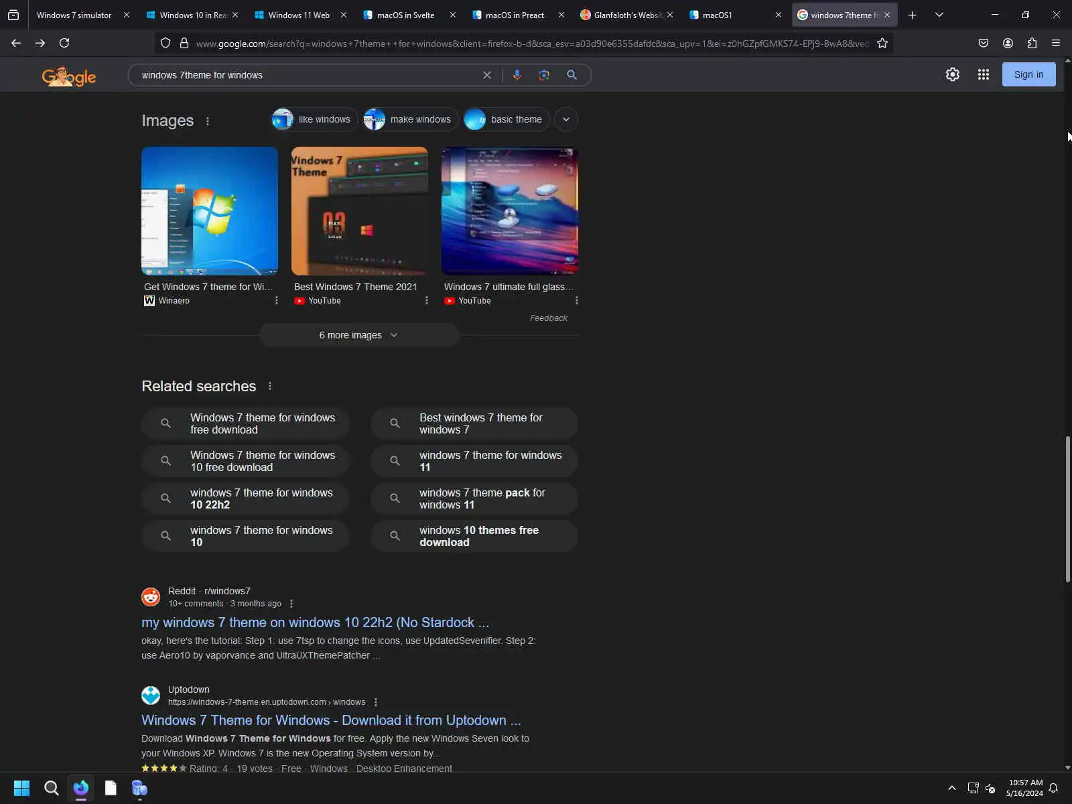This screenshot has height=804, width=1072.
Task: Open the Winaero Windows 7 theme thumbnail
Action: [x=210, y=211]
